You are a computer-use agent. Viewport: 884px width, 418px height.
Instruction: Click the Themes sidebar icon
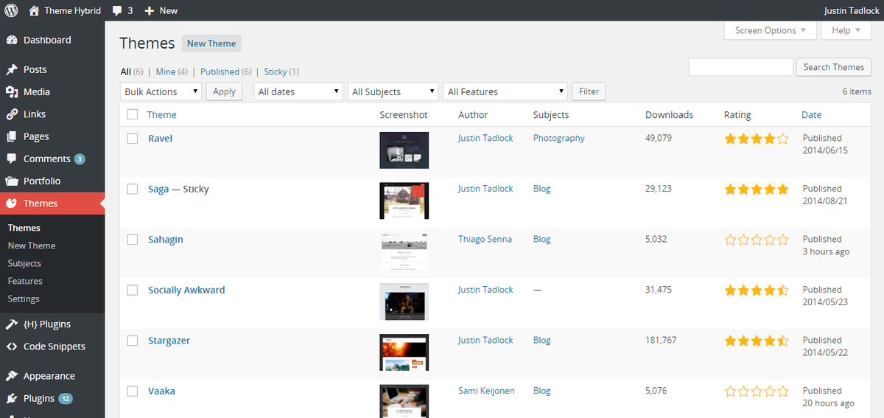pyautogui.click(x=12, y=203)
